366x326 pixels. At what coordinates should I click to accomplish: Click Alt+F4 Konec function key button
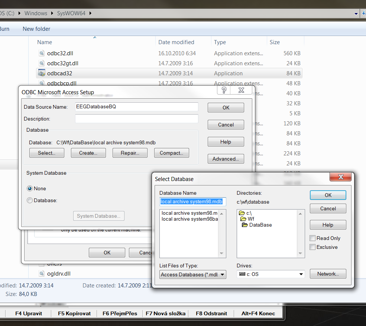point(258,313)
